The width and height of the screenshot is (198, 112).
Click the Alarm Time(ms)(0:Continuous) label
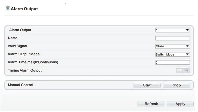pyautogui.click(x=33, y=62)
